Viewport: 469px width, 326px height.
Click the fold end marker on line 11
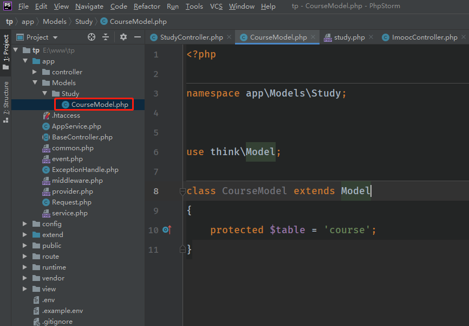(183, 250)
